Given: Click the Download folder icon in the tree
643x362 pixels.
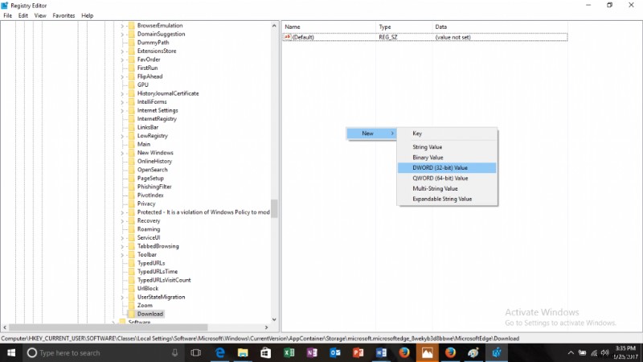Looking at the screenshot, I should click(131, 314).
